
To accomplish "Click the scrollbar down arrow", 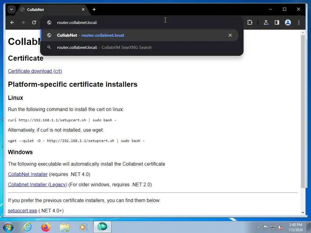I will pos(303,213).
